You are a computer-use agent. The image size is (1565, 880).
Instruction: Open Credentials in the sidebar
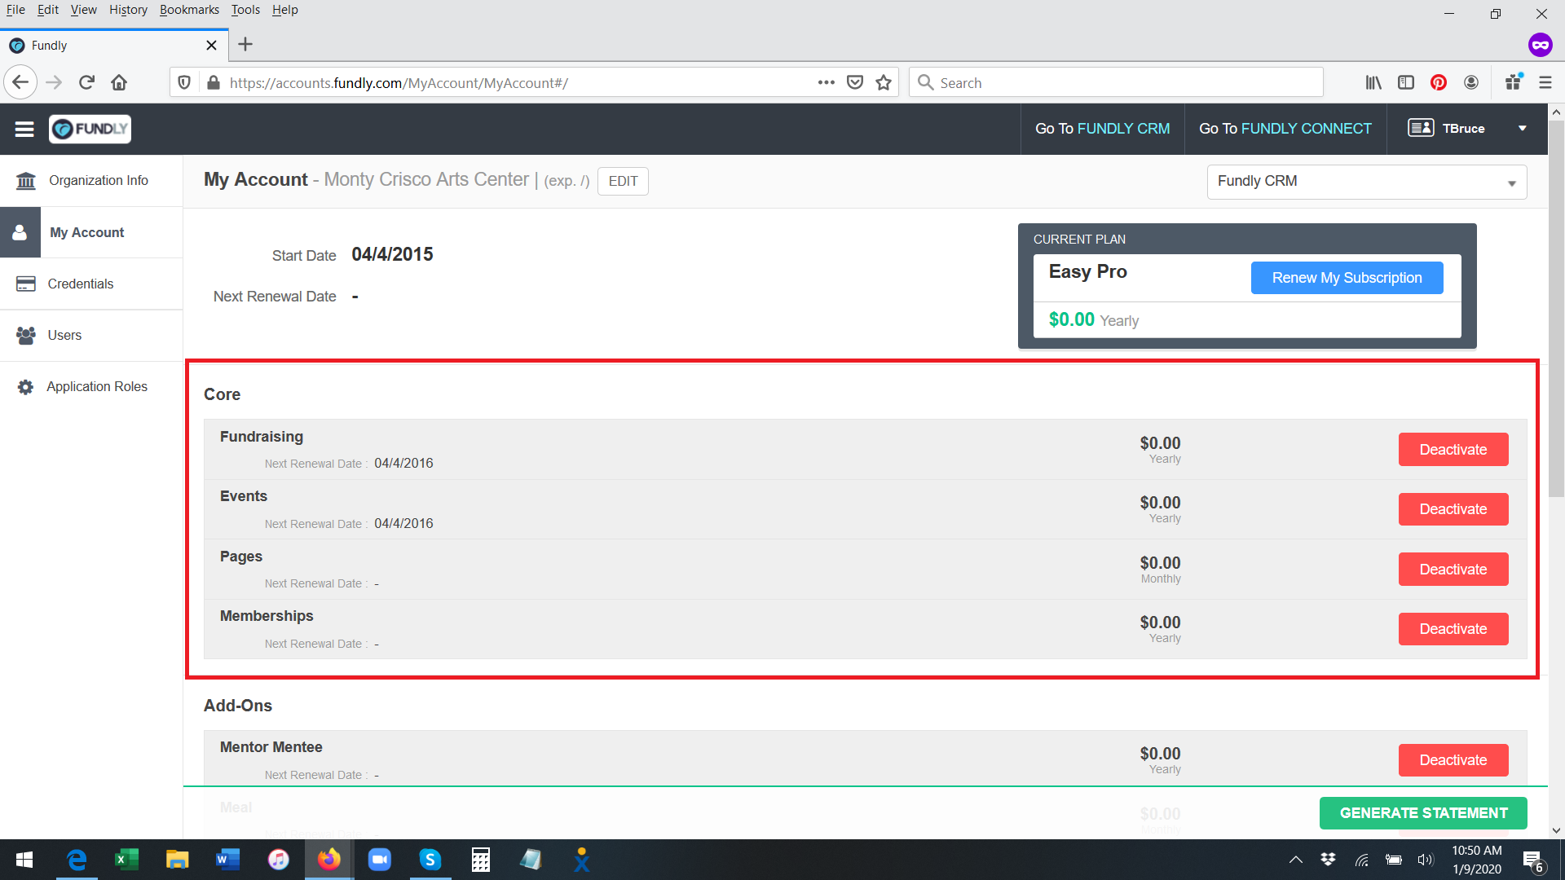[x=91, y=284]
